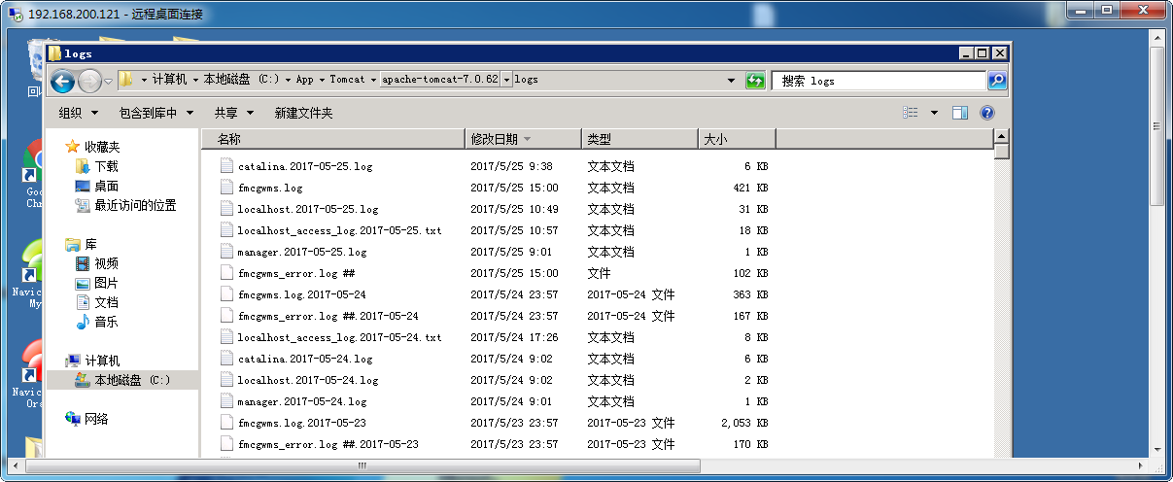Viewport: 1173px width, 482px height.
Task: Select file localhost.2017-05-24.log
Action: [308, 380]
